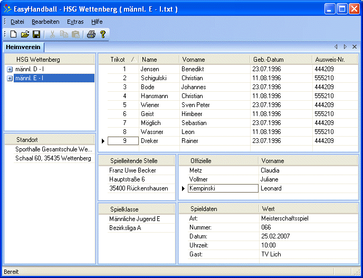The width and height of the screenshot is (363, 278).
Task: Open the Datei menu
Action: point(17,22)
